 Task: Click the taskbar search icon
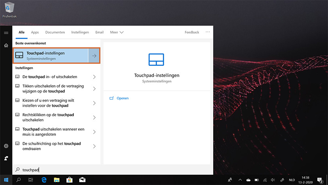click(18, 180)
